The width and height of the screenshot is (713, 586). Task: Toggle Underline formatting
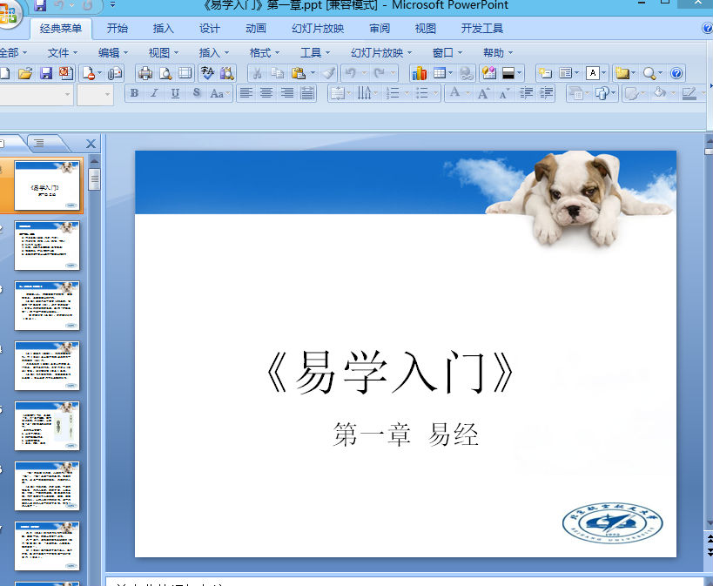(175, 93)
